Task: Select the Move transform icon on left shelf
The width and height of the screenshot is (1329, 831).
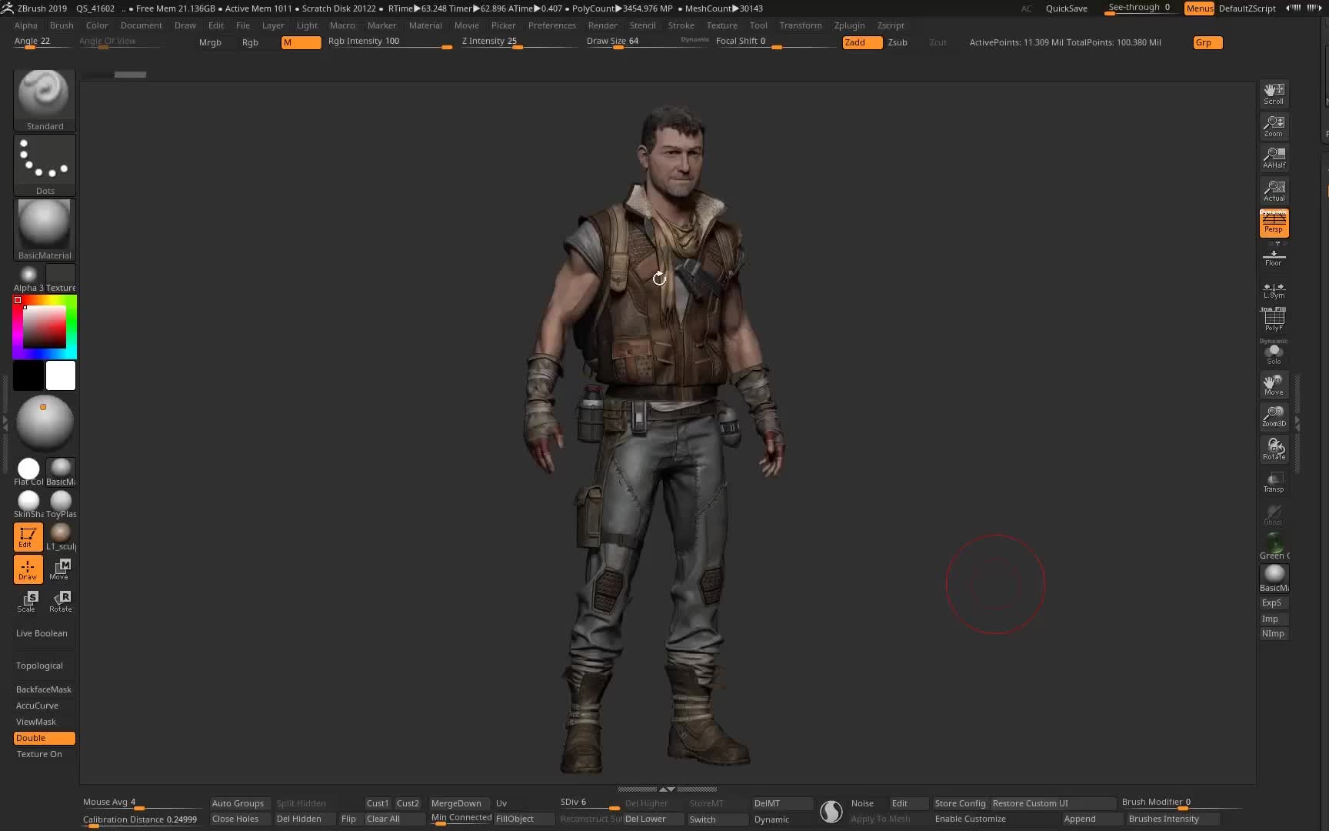Action: point(60,569)
